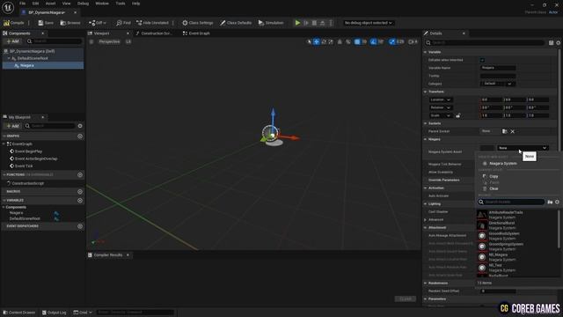Choose Clear in asset menu
This screenshot has height=317, width=563.
pos(494,188)
